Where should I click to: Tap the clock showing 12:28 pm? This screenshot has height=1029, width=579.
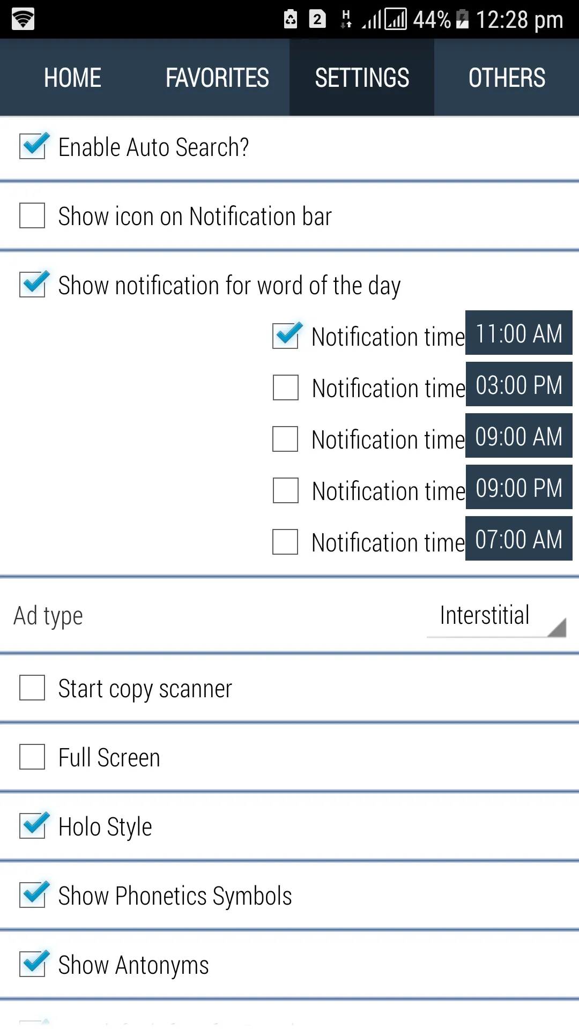[x=519, y=20]
